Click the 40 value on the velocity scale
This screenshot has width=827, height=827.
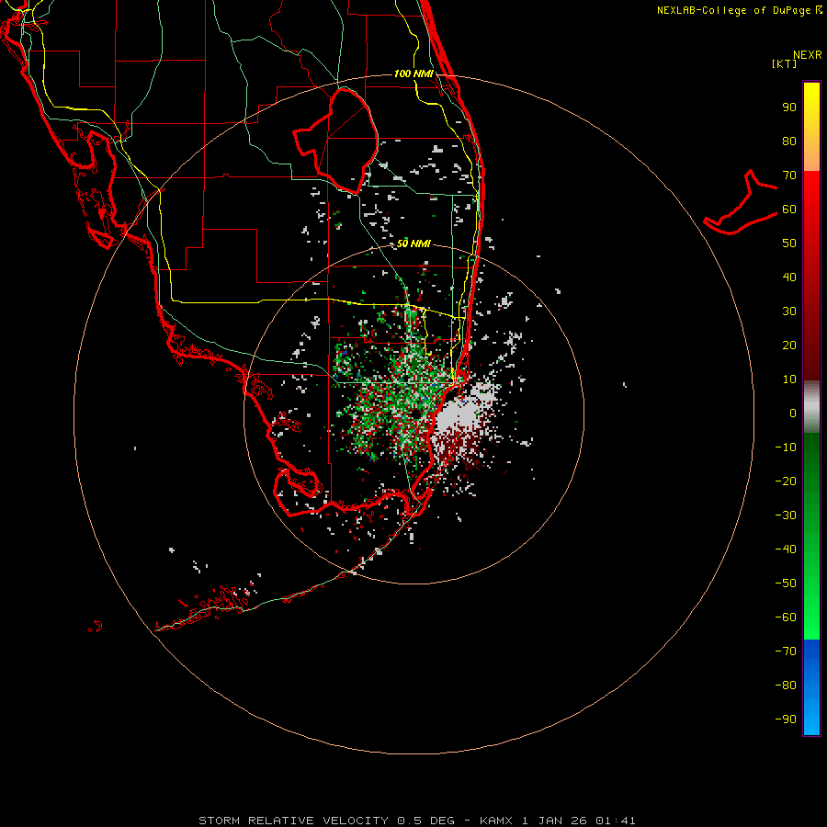pos(789,277)
